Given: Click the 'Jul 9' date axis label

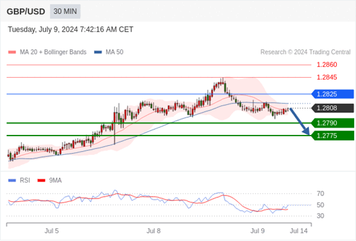Looking at the screenshot, I should coord(258,231).
